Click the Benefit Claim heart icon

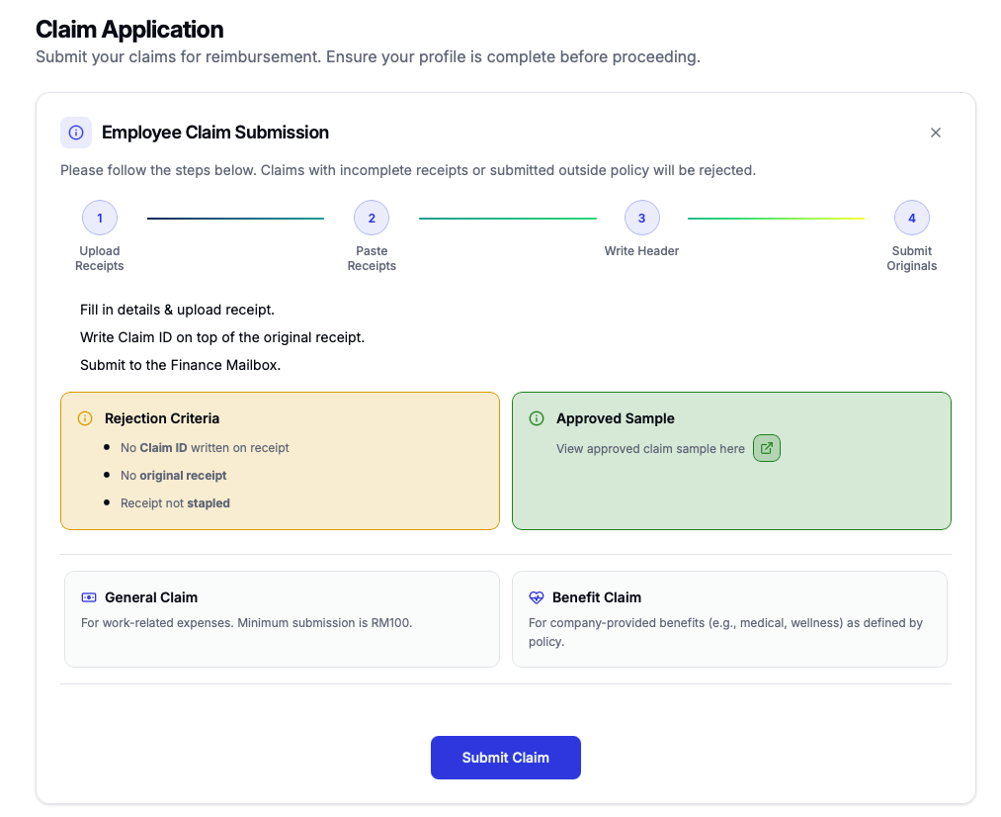(x=537, y=597)
